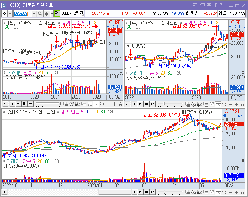Open the 주 period type dropdown
248x197 pixels.
point(10,14)
